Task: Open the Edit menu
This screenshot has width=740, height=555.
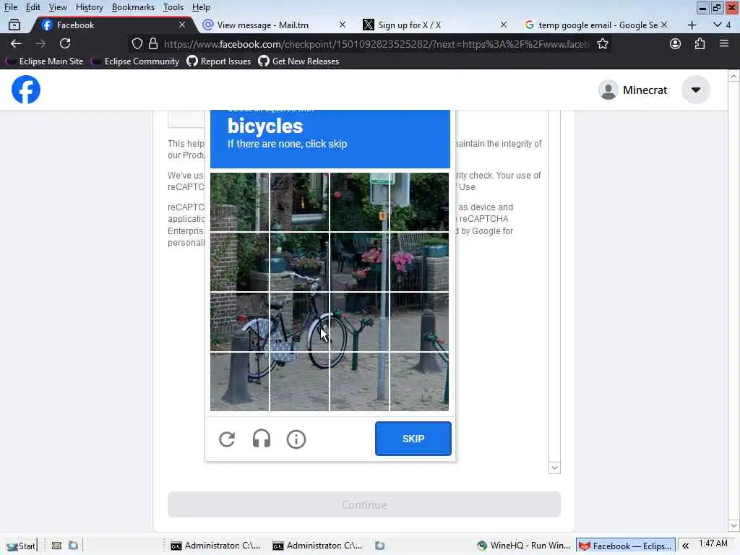Action: [x=33, y=7]
